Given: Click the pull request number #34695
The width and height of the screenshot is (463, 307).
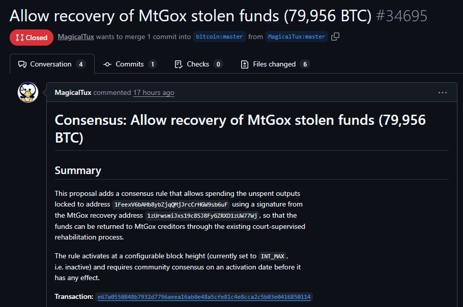Looking at the screenshot, I should 401,15.
